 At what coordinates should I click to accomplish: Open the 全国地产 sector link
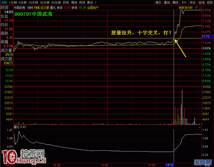[x=93, y=8]
